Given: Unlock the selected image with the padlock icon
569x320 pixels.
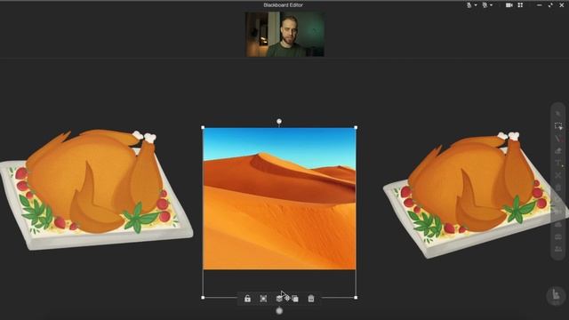Looking at the screenshot, I should pyautogui.click(x=247, y=299).
